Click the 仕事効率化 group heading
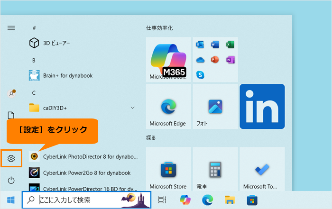Image resolution: width=332 pixels, height=209 pixels. (x=159, y=28)
